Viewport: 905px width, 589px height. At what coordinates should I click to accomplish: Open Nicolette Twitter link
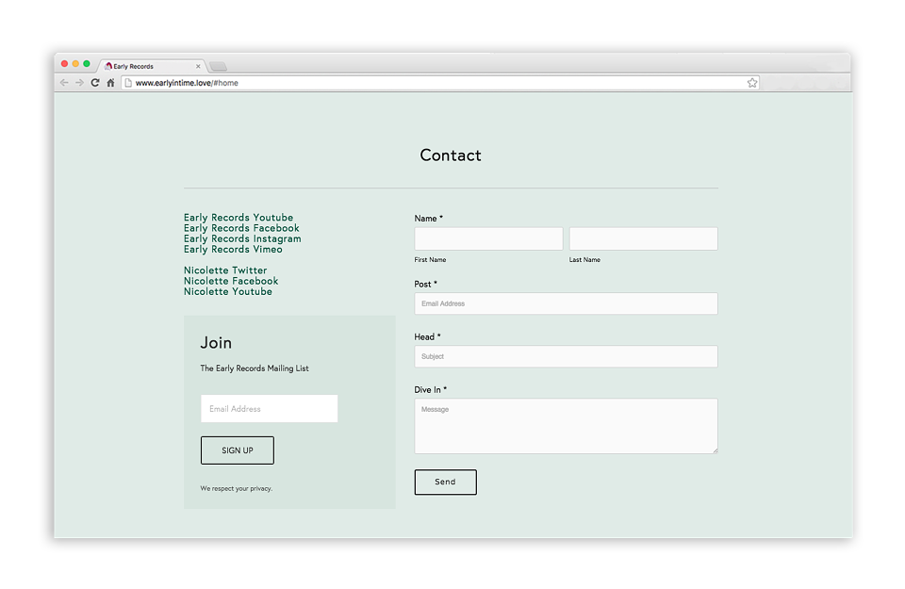coord(225,270)
